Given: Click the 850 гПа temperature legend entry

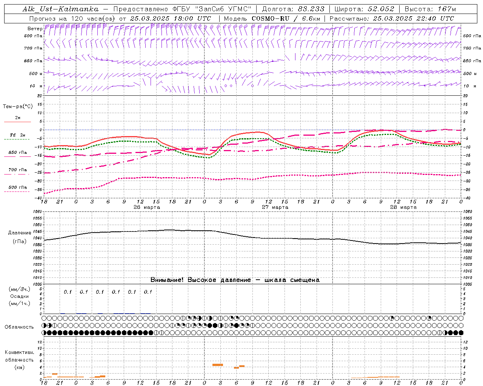Looking at the screenshot, I should (x=17, y=153).
